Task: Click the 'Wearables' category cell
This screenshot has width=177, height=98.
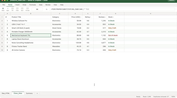Action: 60,46
